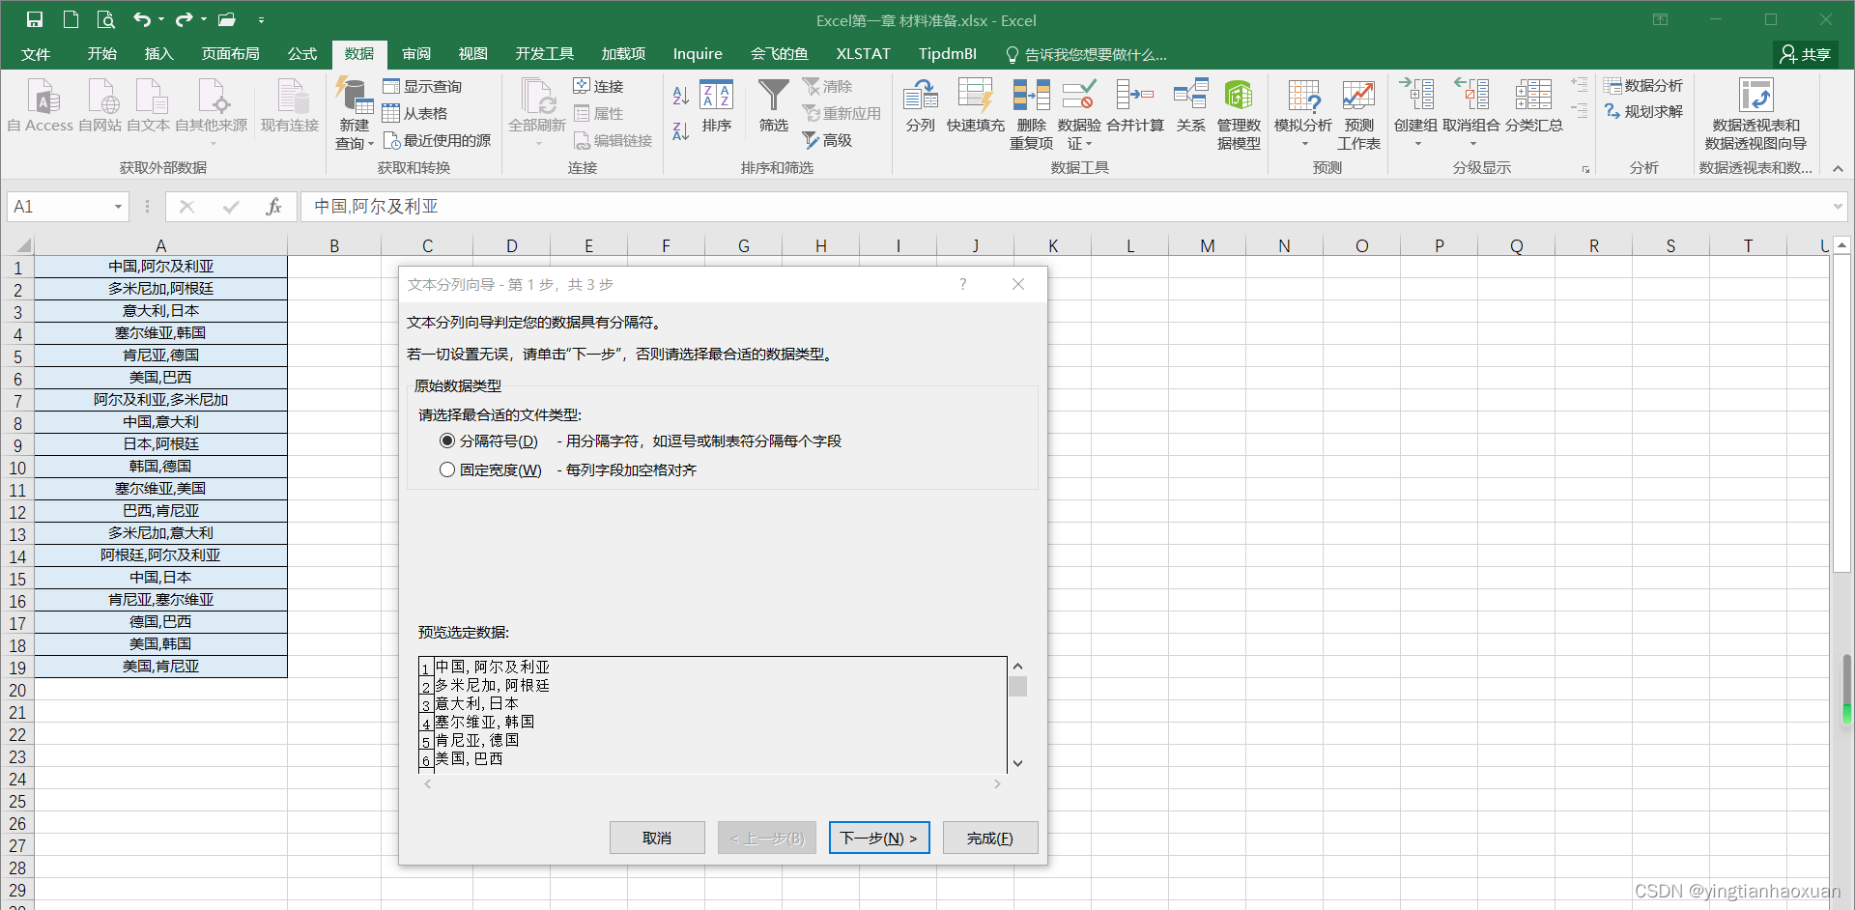Expand the 自其他来源 dropdown
This screenshot has height=910, width=1855.
point(212,144)
